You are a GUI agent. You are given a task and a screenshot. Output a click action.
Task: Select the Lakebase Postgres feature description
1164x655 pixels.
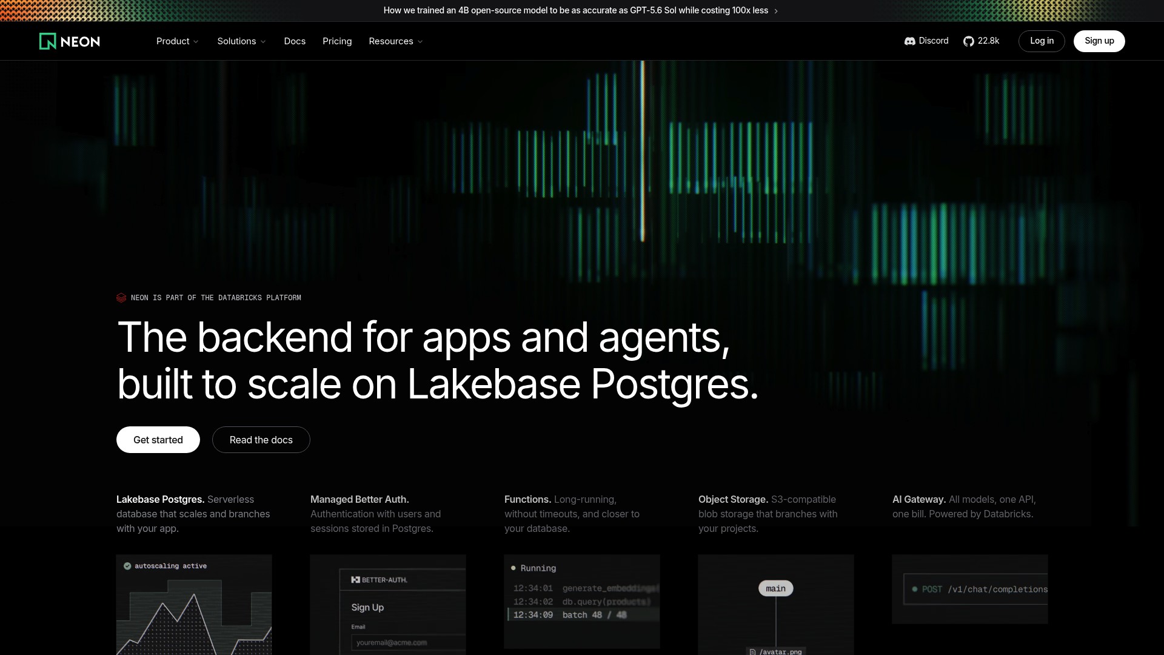click(x=193, y=514)
